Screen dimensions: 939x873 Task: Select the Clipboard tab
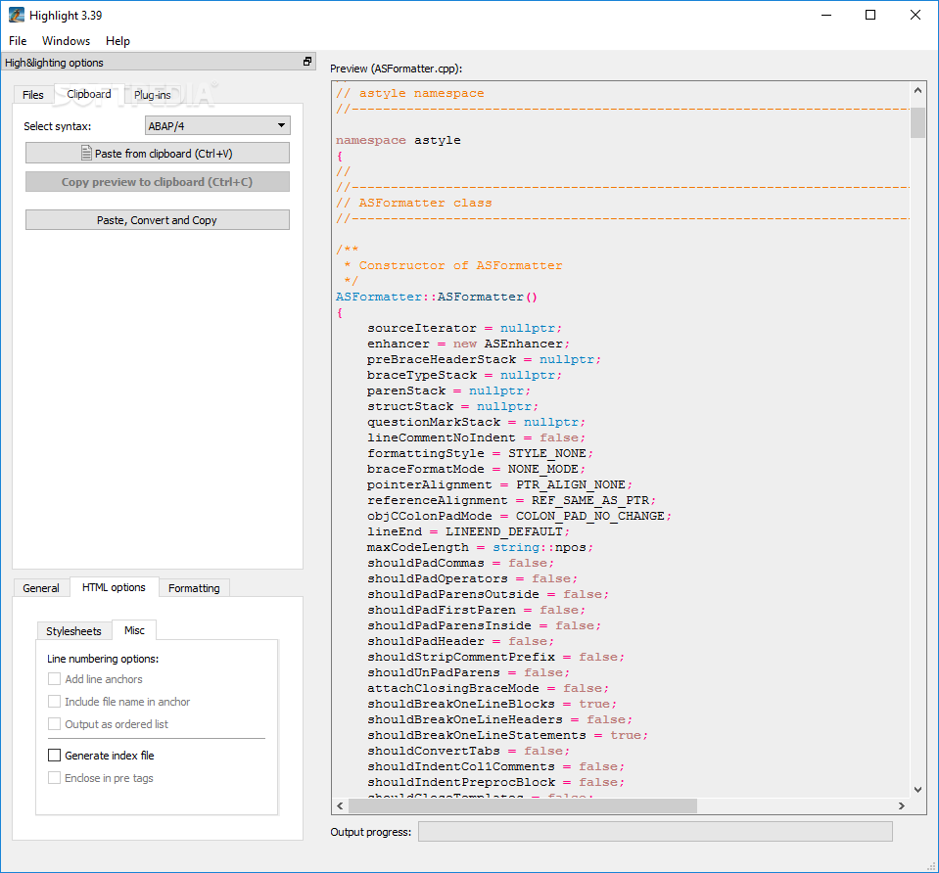click(x=89, y=94)
